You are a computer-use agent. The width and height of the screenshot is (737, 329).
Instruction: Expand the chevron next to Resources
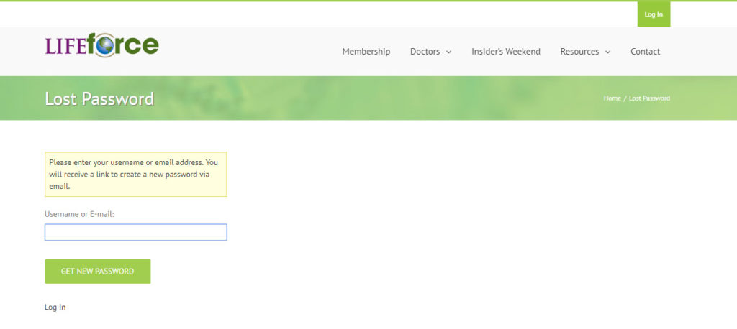[608, 52]
